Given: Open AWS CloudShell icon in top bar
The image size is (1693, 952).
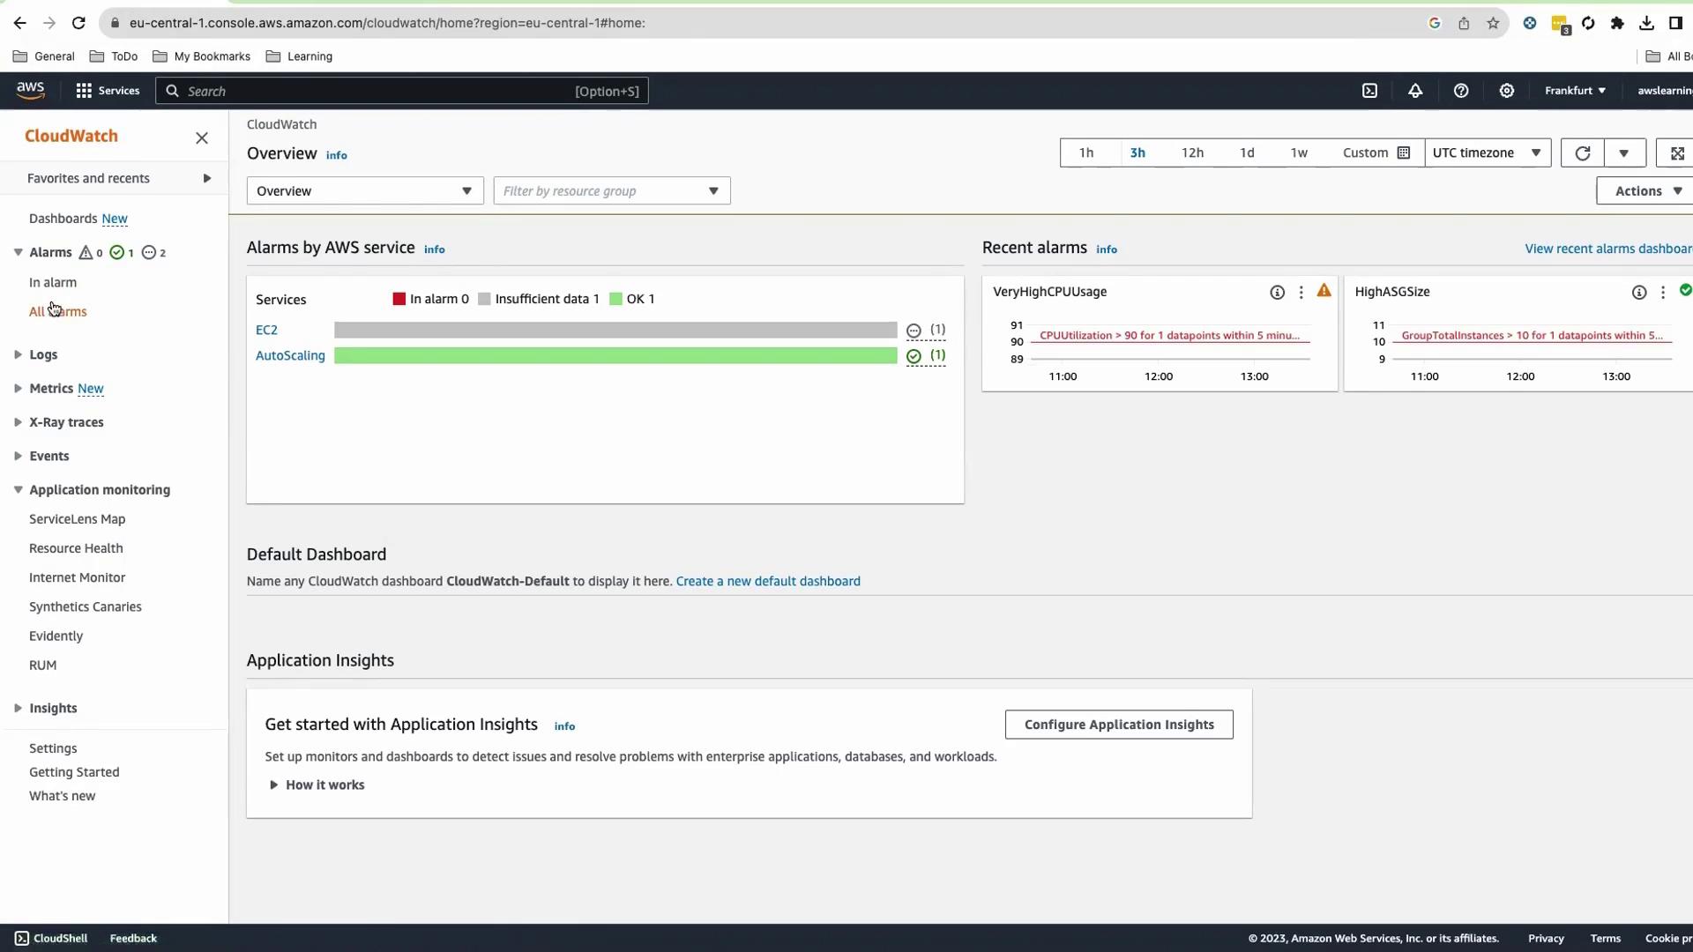Looking at the screenshot, I should (x=1369, y=91).
